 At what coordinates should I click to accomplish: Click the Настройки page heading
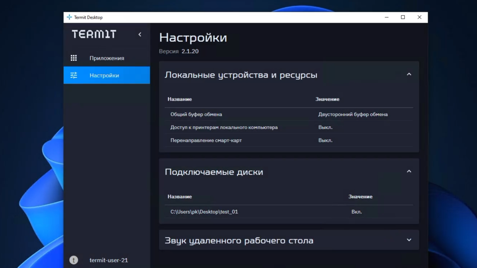pyautogui.click(x=193, y=38)
